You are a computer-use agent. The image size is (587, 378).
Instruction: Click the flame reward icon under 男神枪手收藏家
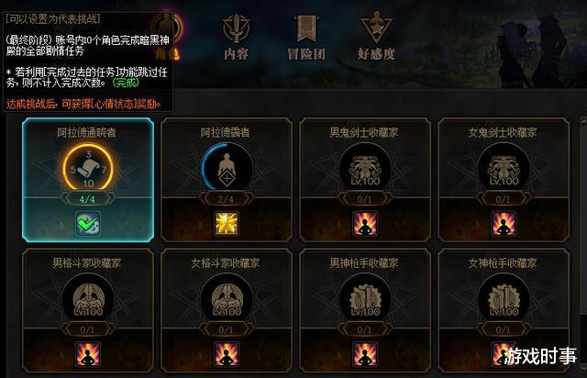coord(365,354)
